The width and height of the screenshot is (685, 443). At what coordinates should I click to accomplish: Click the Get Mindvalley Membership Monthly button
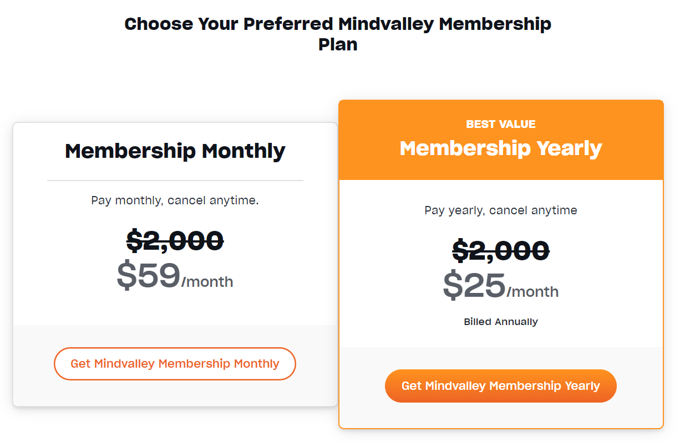pyautogui.click(x=175, y=364)
